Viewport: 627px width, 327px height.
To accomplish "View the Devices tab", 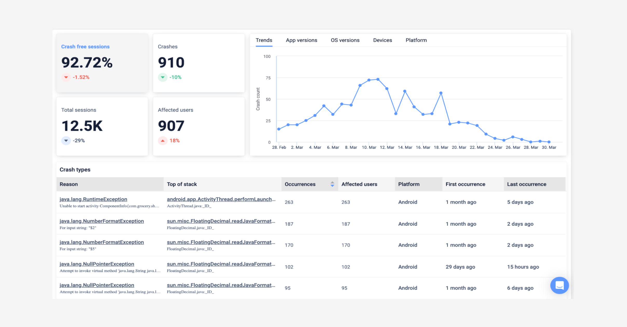I will [382, 40].
